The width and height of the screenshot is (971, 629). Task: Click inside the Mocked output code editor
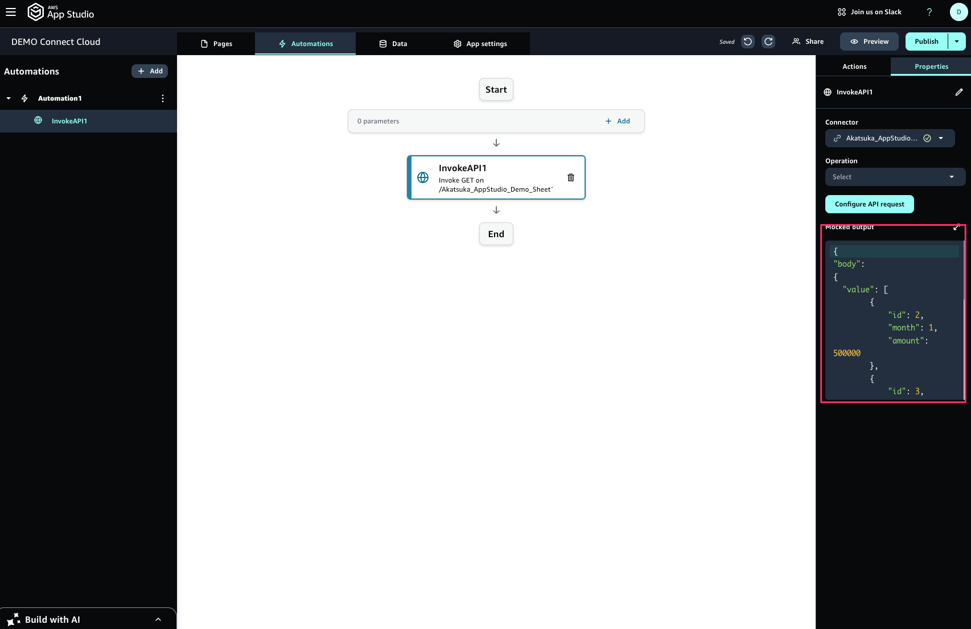(894, 320)
